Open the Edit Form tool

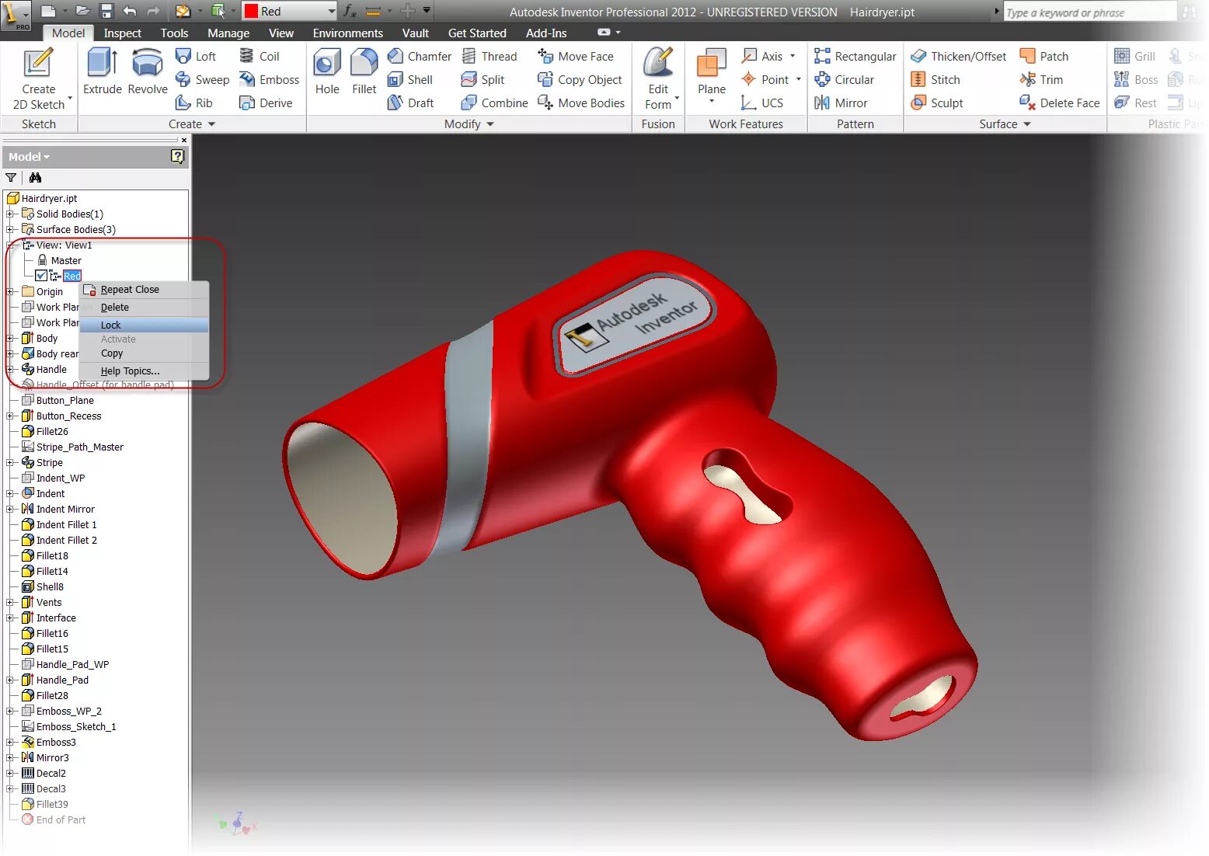[659, 78]
